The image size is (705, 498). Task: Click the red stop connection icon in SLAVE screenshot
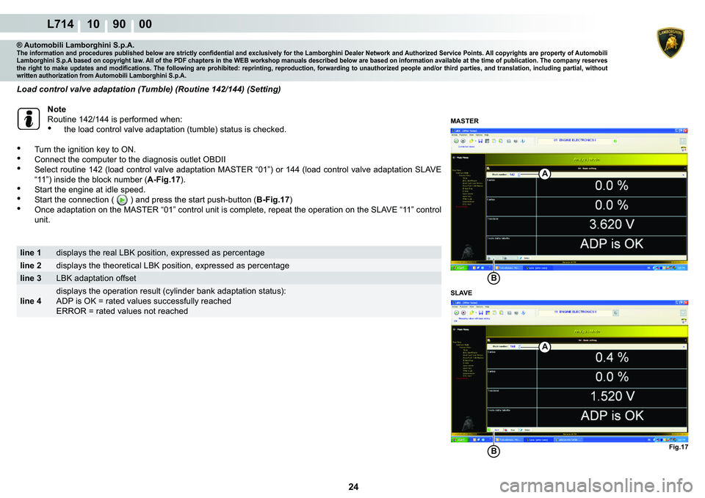coord(463,312)
